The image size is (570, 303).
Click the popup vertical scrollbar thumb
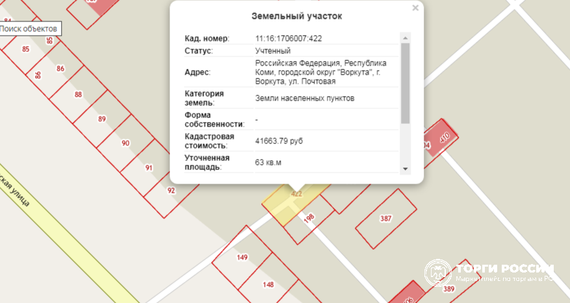point(405,82)
